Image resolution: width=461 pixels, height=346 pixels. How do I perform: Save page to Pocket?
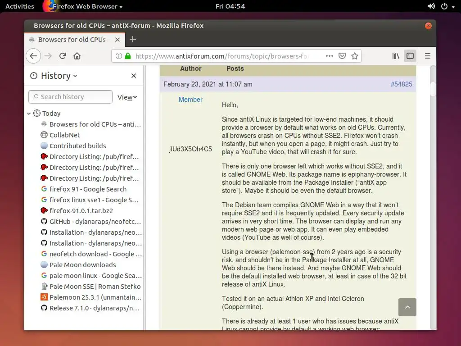342,56
